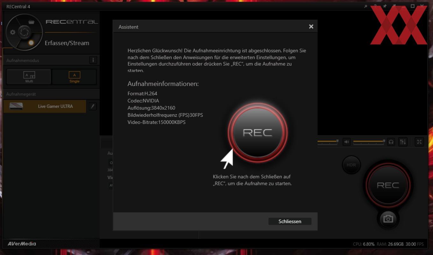
Task: Open the media folder icon in the dial
Action: (31, 22)
